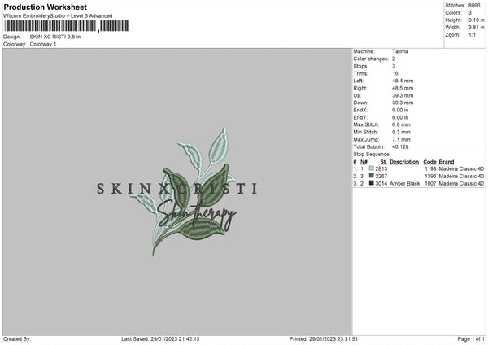Click design name 'SKIN XC RISTI 3,8 in'
Viewport: 488px width, 345px height.
click(x=55, y=37)
